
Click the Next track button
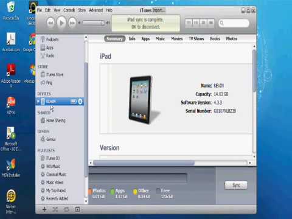click(72, 23)
